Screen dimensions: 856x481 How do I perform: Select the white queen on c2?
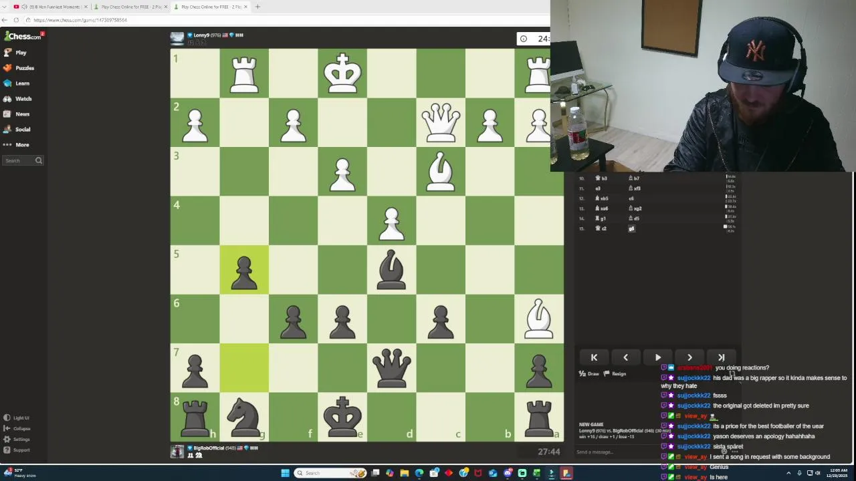point(441,122)
